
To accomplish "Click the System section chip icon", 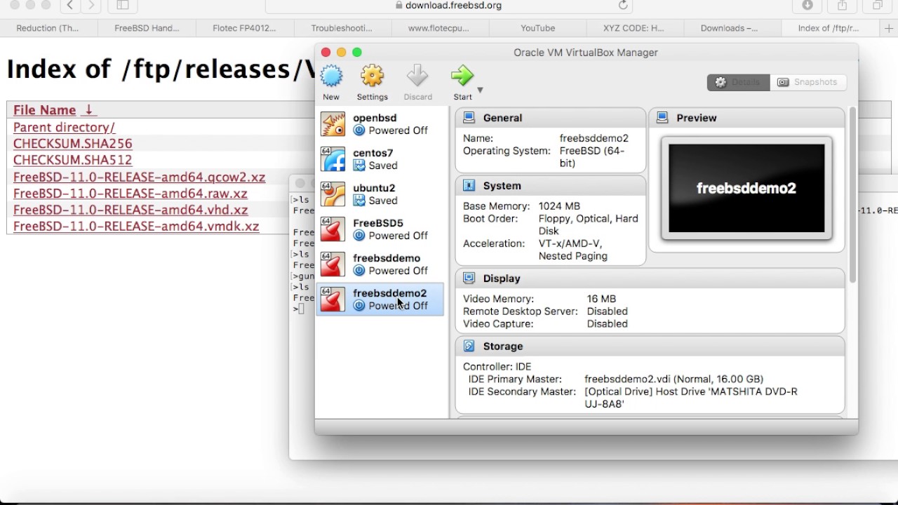I will click(x=469, y=186).
